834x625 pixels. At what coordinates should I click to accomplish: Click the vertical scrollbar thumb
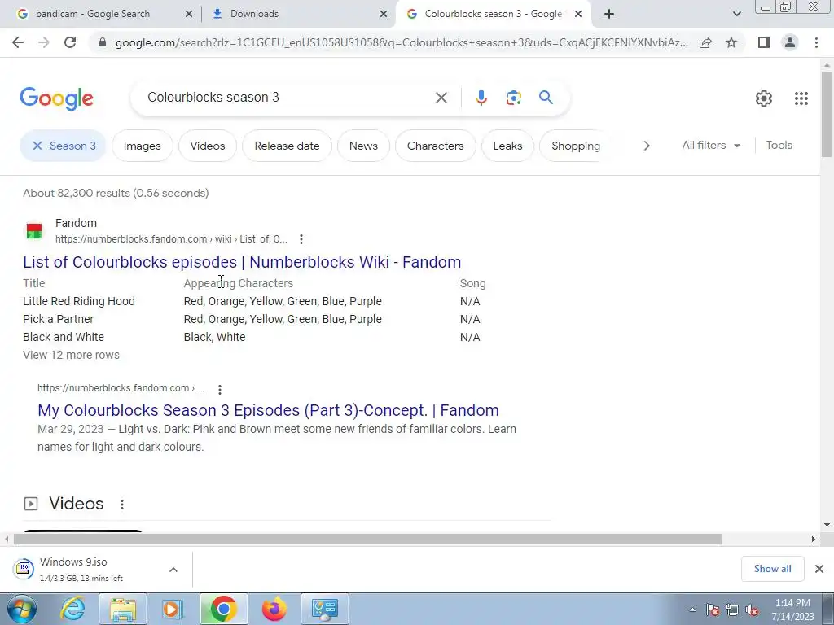[x=827, y=114]
